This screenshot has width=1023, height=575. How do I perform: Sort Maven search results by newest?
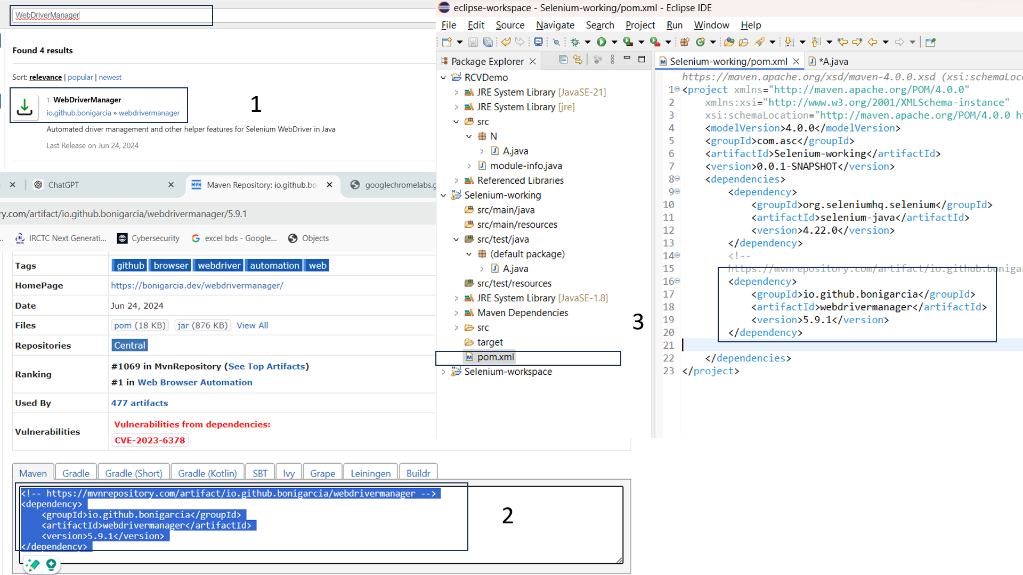tap(110, 77)
